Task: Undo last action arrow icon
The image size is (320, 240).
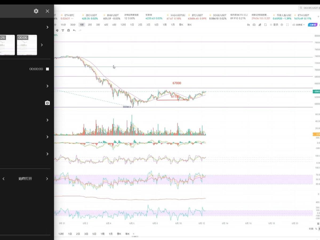Action: (x=74, y=30)
